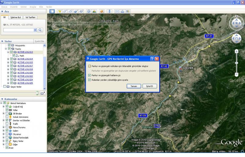Enable the 3B Binalar layer checkbox
245x157 pixels.
pos(7,114)
